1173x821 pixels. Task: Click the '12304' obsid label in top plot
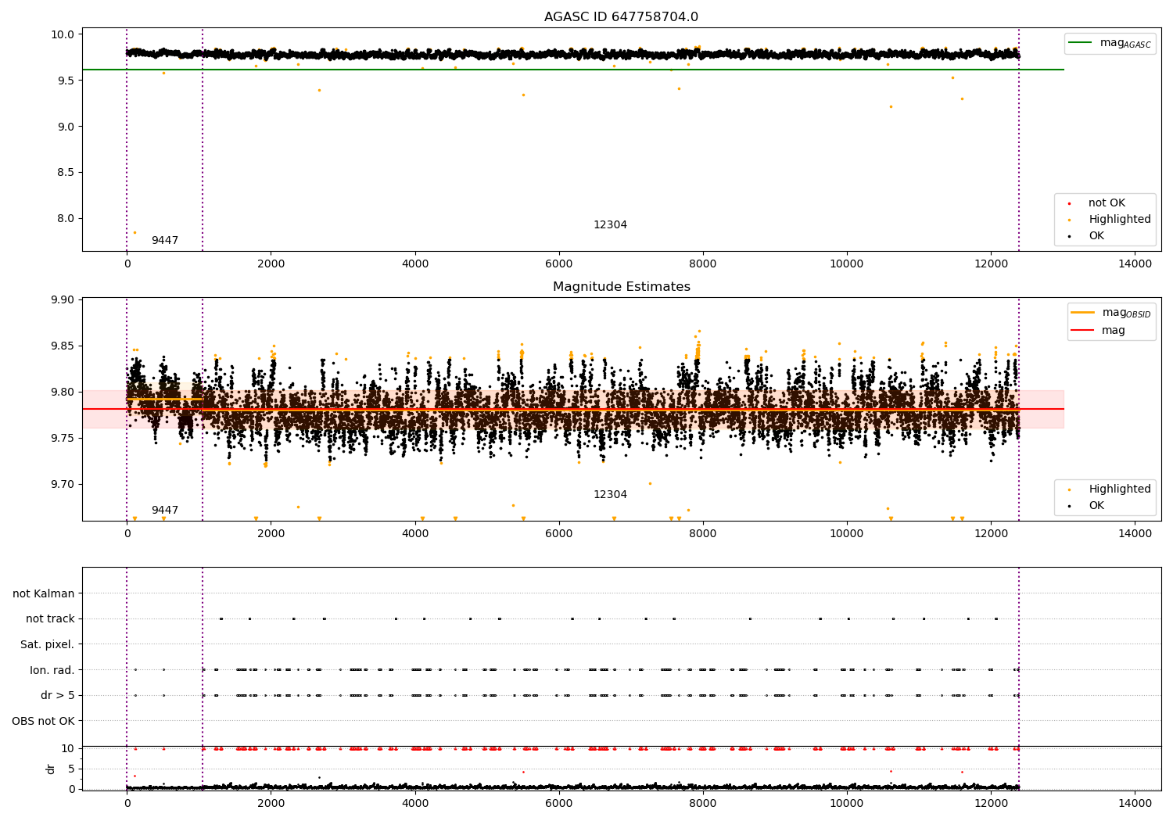[x=610, y=225]
